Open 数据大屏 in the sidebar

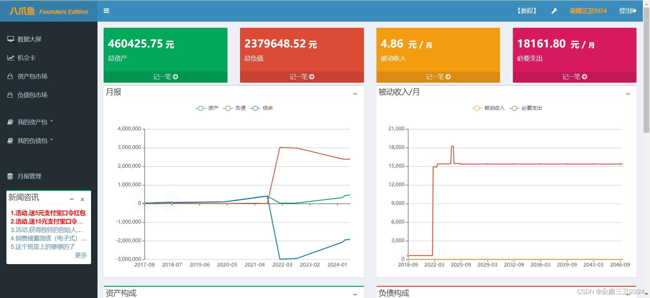(29, 39)
